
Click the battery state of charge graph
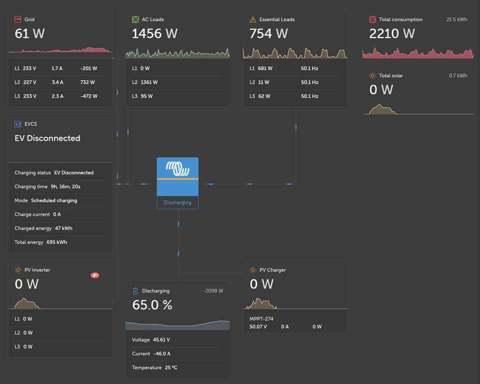[177, 325]
